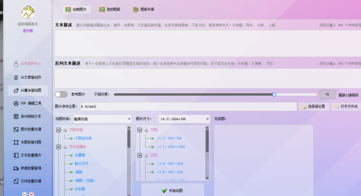Select AI魔法智绘图 in the sidebar
The width and height of the screenshot is (361, 196).
[28, 90]
